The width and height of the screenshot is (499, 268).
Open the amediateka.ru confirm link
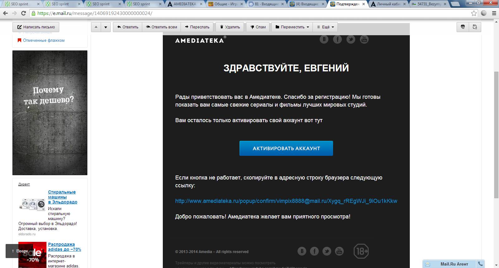tap(286, 201)
